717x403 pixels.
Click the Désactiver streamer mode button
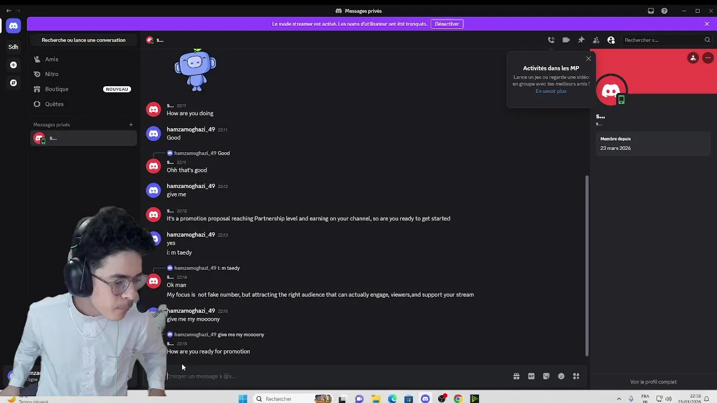pyautogui.click(x=447, y=24)
